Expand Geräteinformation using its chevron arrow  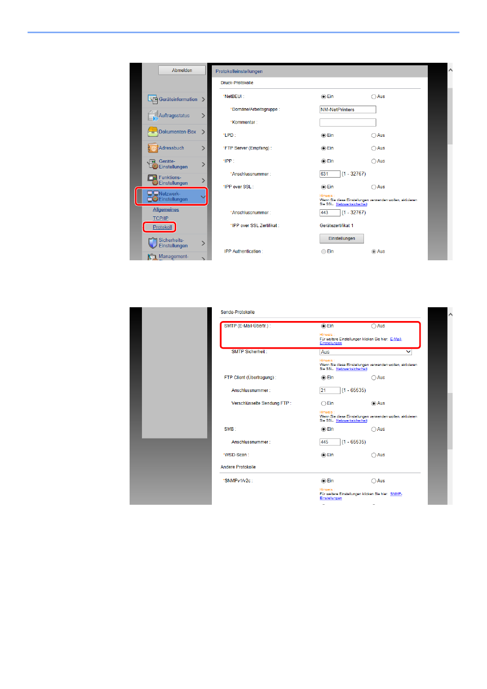[x=203, y=100]
